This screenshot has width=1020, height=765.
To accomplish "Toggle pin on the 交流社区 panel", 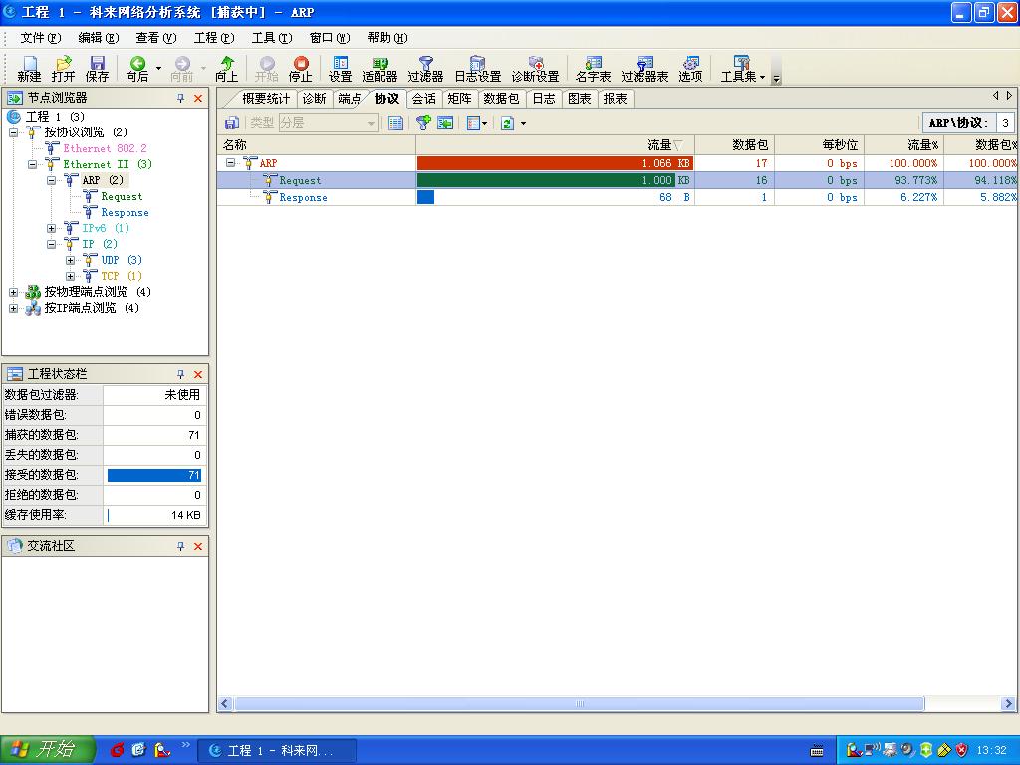I will [x=181, y=546].
